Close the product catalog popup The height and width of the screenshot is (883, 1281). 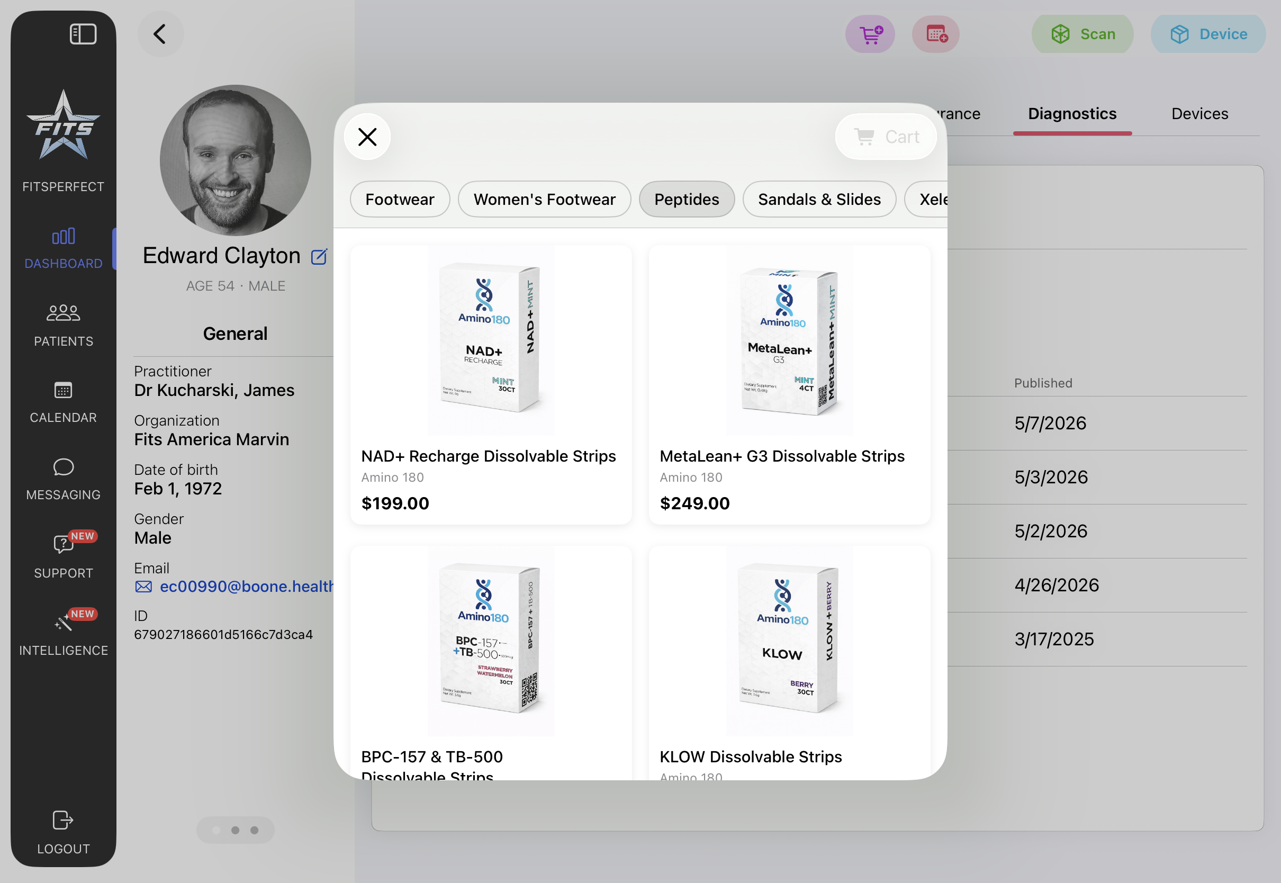367,137
